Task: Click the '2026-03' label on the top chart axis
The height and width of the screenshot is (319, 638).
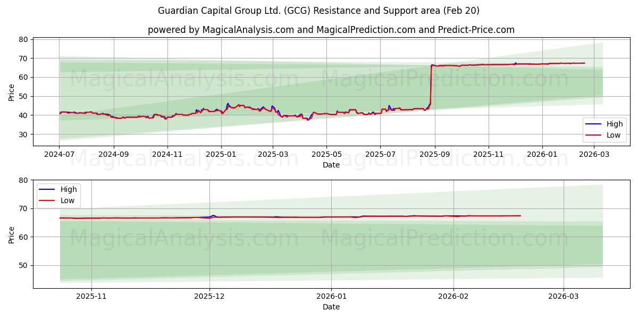Action: [594, 154]
